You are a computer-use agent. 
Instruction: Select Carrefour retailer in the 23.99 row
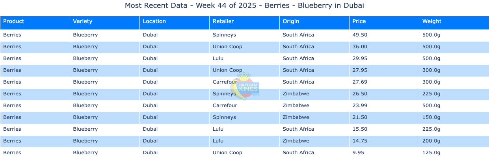(225, 106)
